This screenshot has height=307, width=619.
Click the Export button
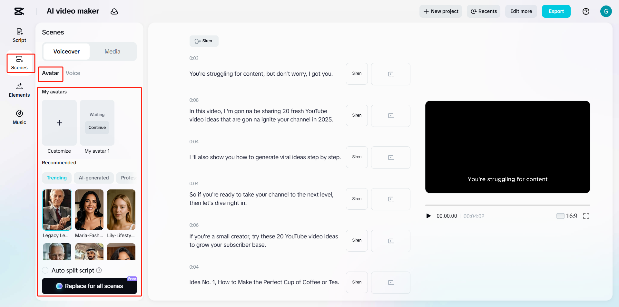pos(556,11)
